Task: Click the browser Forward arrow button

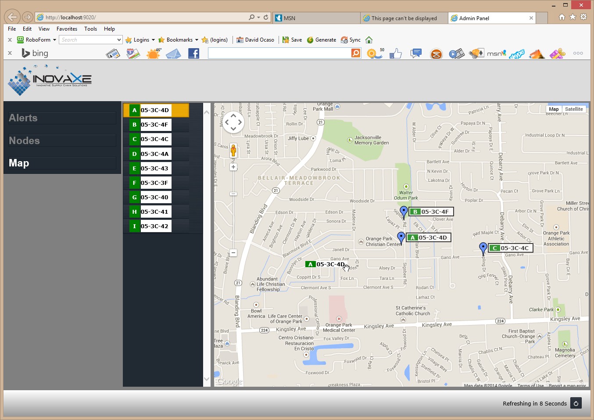Action: point(28,17)
